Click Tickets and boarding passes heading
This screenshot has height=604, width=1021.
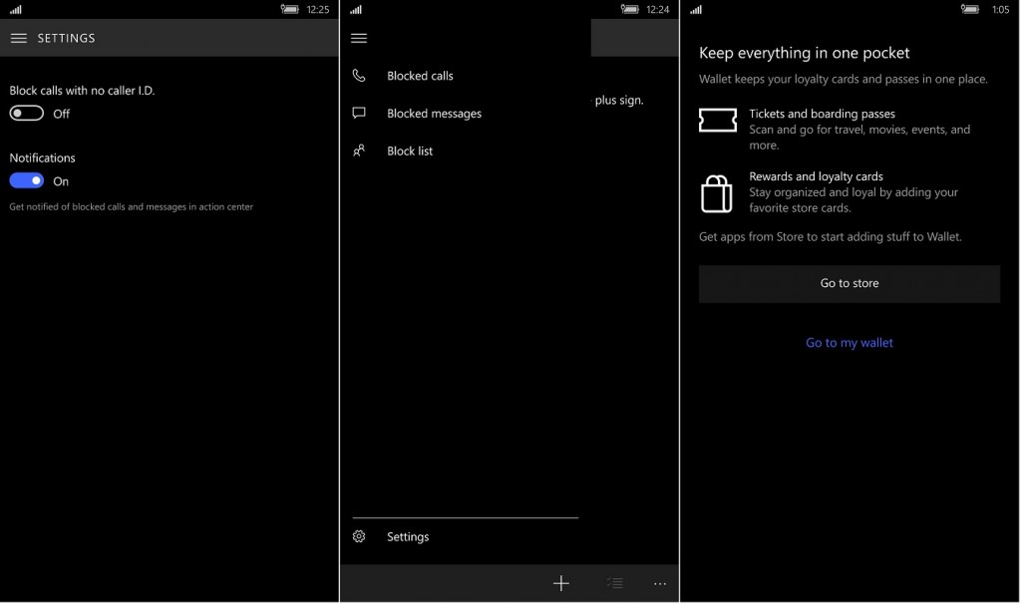pos(822,114)
